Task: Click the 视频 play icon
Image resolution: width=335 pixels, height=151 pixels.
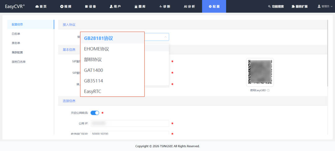Action: tap(62, 6)
